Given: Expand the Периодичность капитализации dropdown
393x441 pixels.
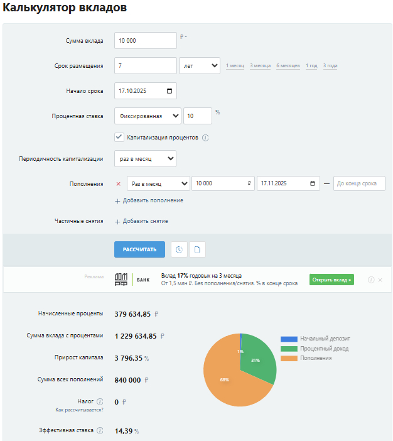Looking at the screenshot, I should 145,159.
